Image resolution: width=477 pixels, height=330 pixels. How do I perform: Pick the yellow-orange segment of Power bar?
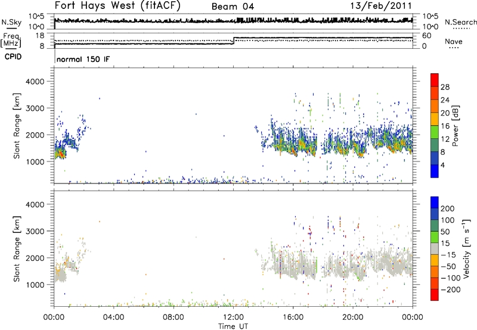pos(435,119)
